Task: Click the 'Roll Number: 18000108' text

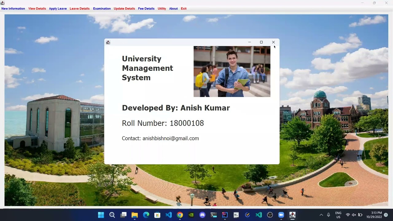Action: click(163, 123)
